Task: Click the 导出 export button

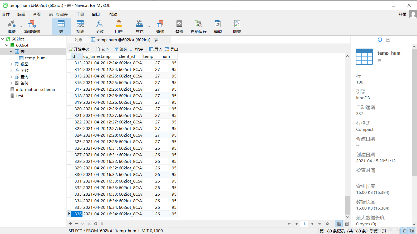Action: 171,49
